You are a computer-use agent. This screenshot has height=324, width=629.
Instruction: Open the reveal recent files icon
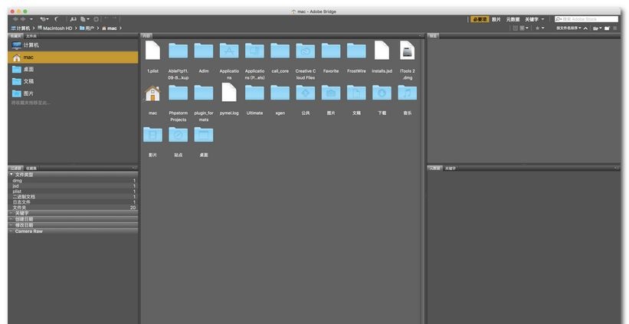pyautogui.click(x=44, y=19)
